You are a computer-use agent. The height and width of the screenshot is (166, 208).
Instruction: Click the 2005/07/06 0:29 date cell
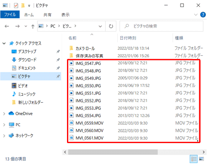point(133,78)
